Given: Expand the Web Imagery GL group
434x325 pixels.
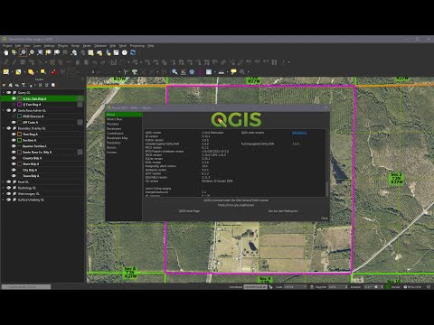Looking at the screenshot, I should [x=4, y=194].
